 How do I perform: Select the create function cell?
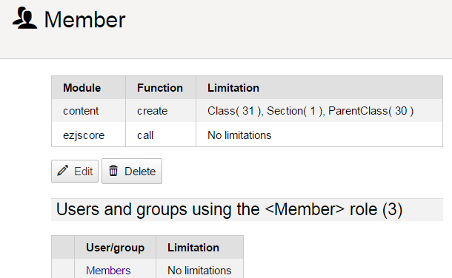click(161, 111)
